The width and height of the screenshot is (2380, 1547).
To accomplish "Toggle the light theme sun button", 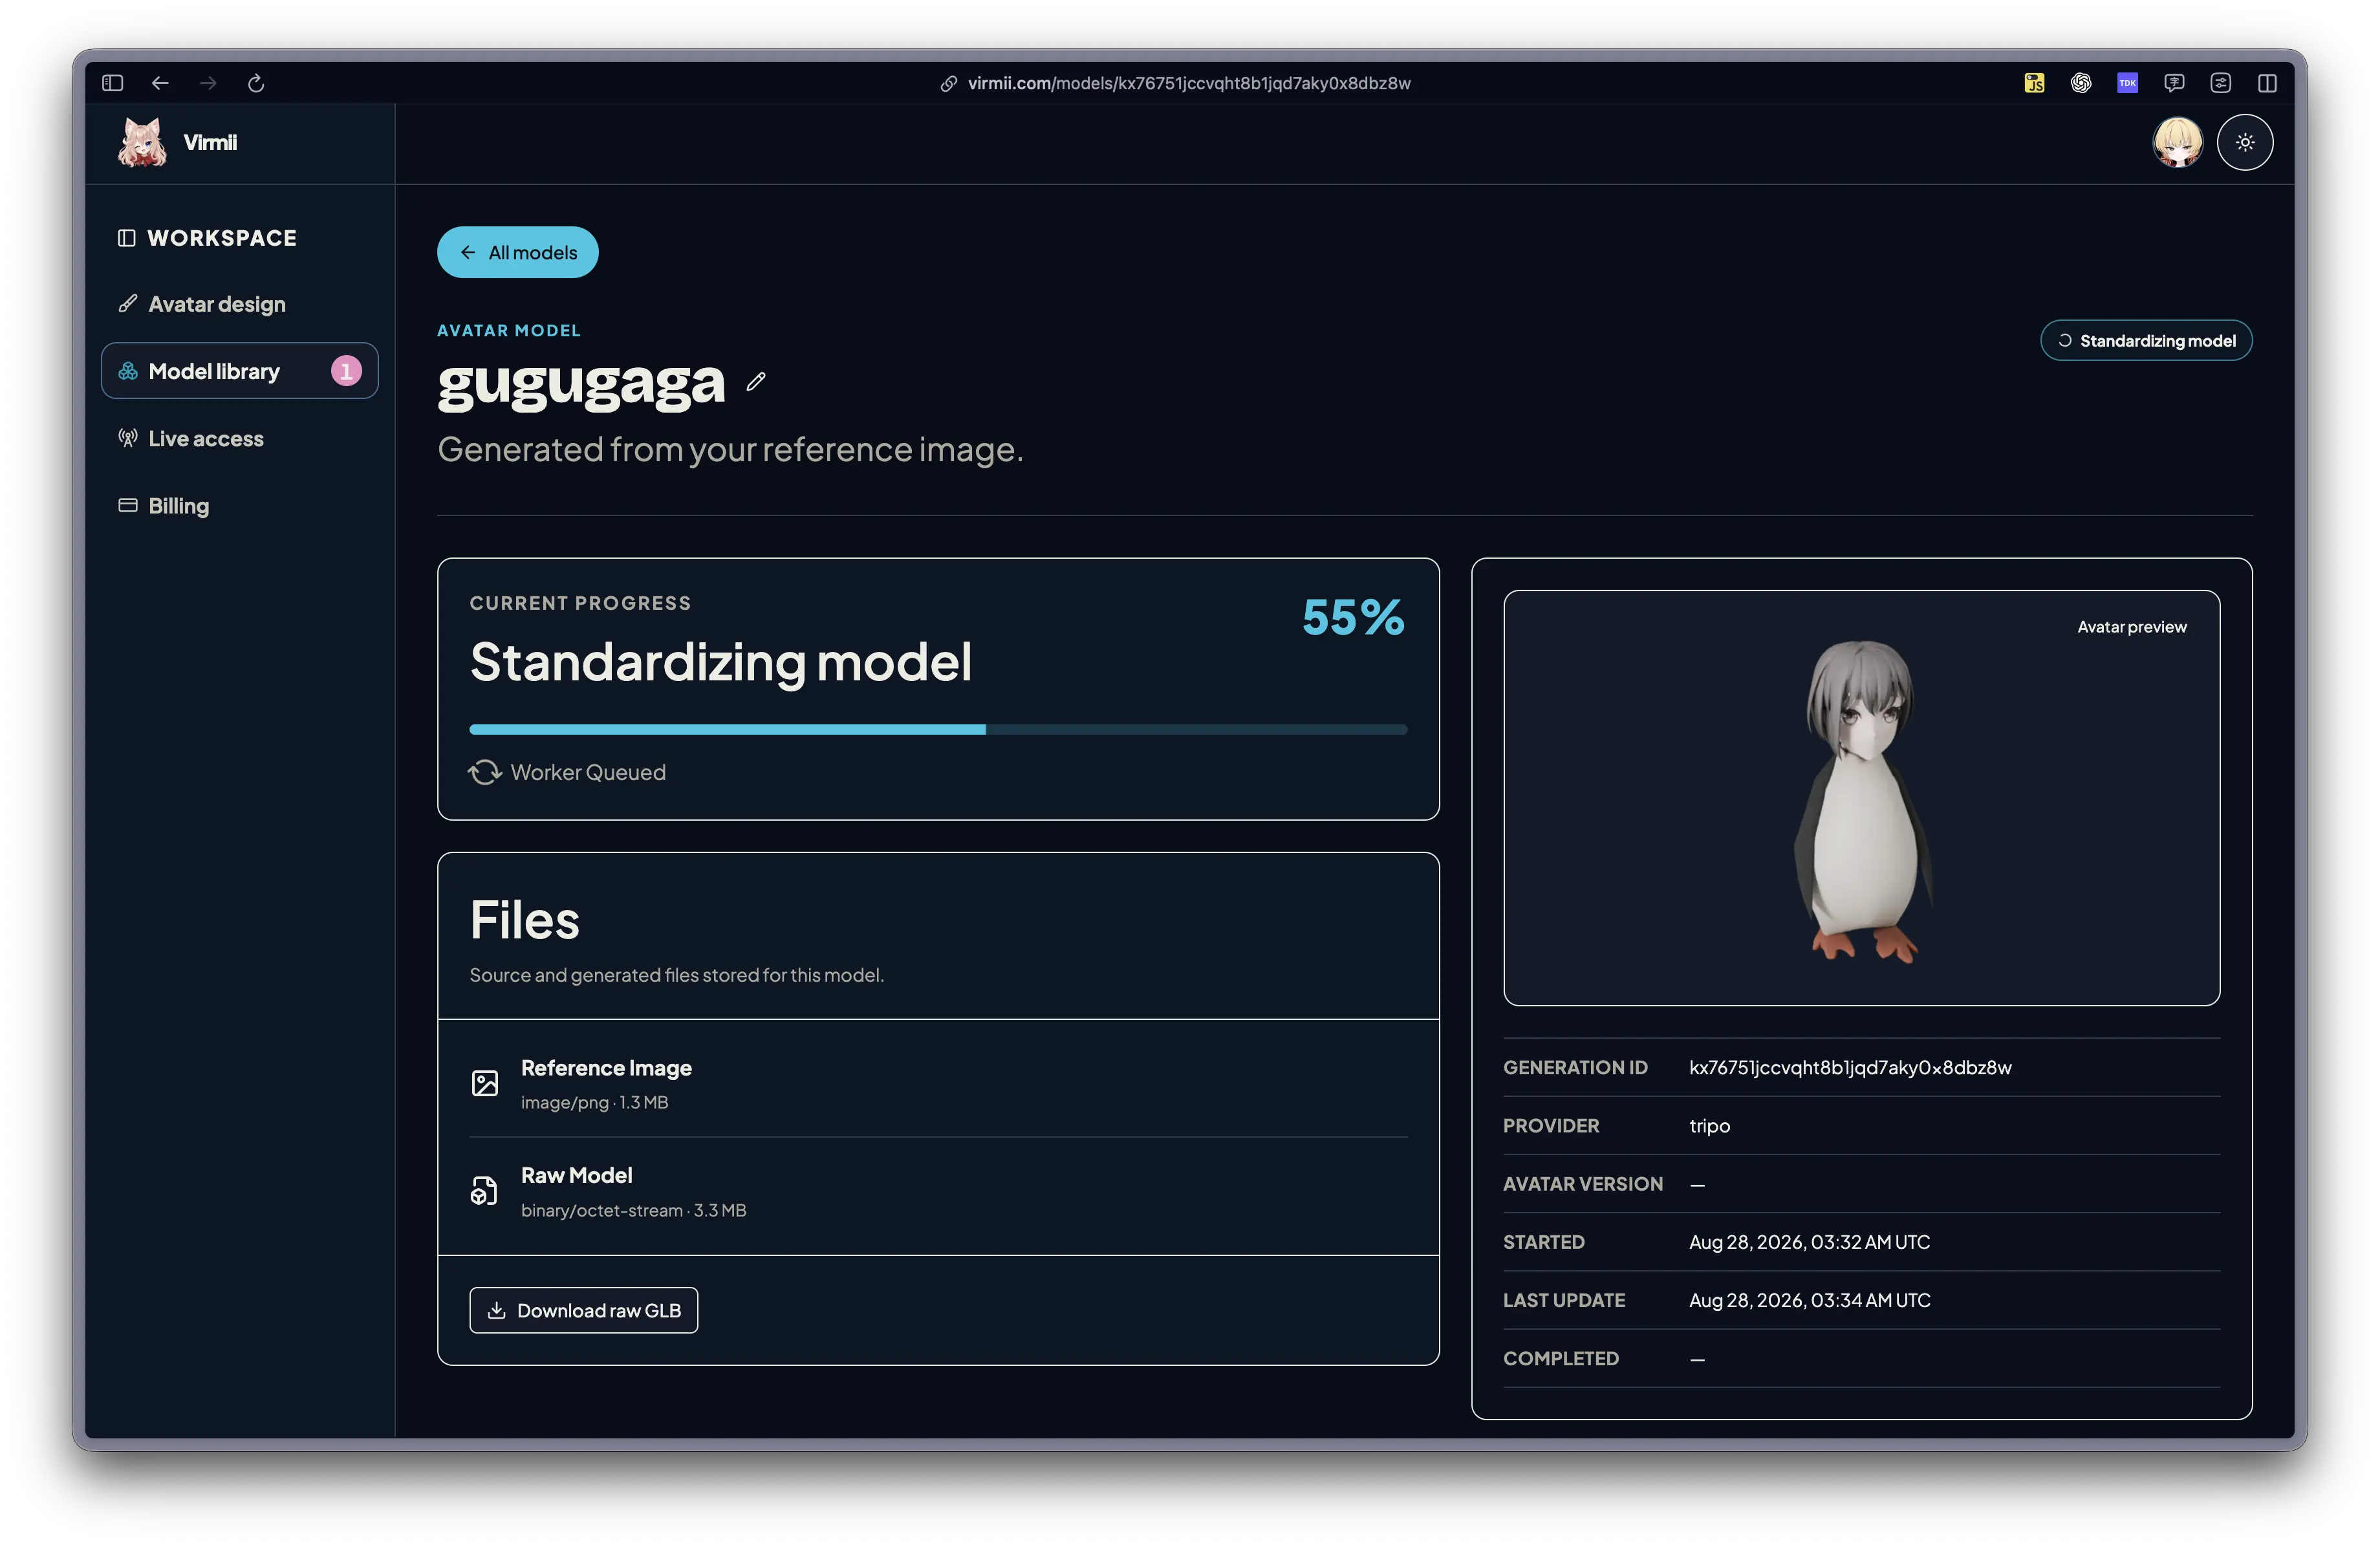I will coord(2245,142).
